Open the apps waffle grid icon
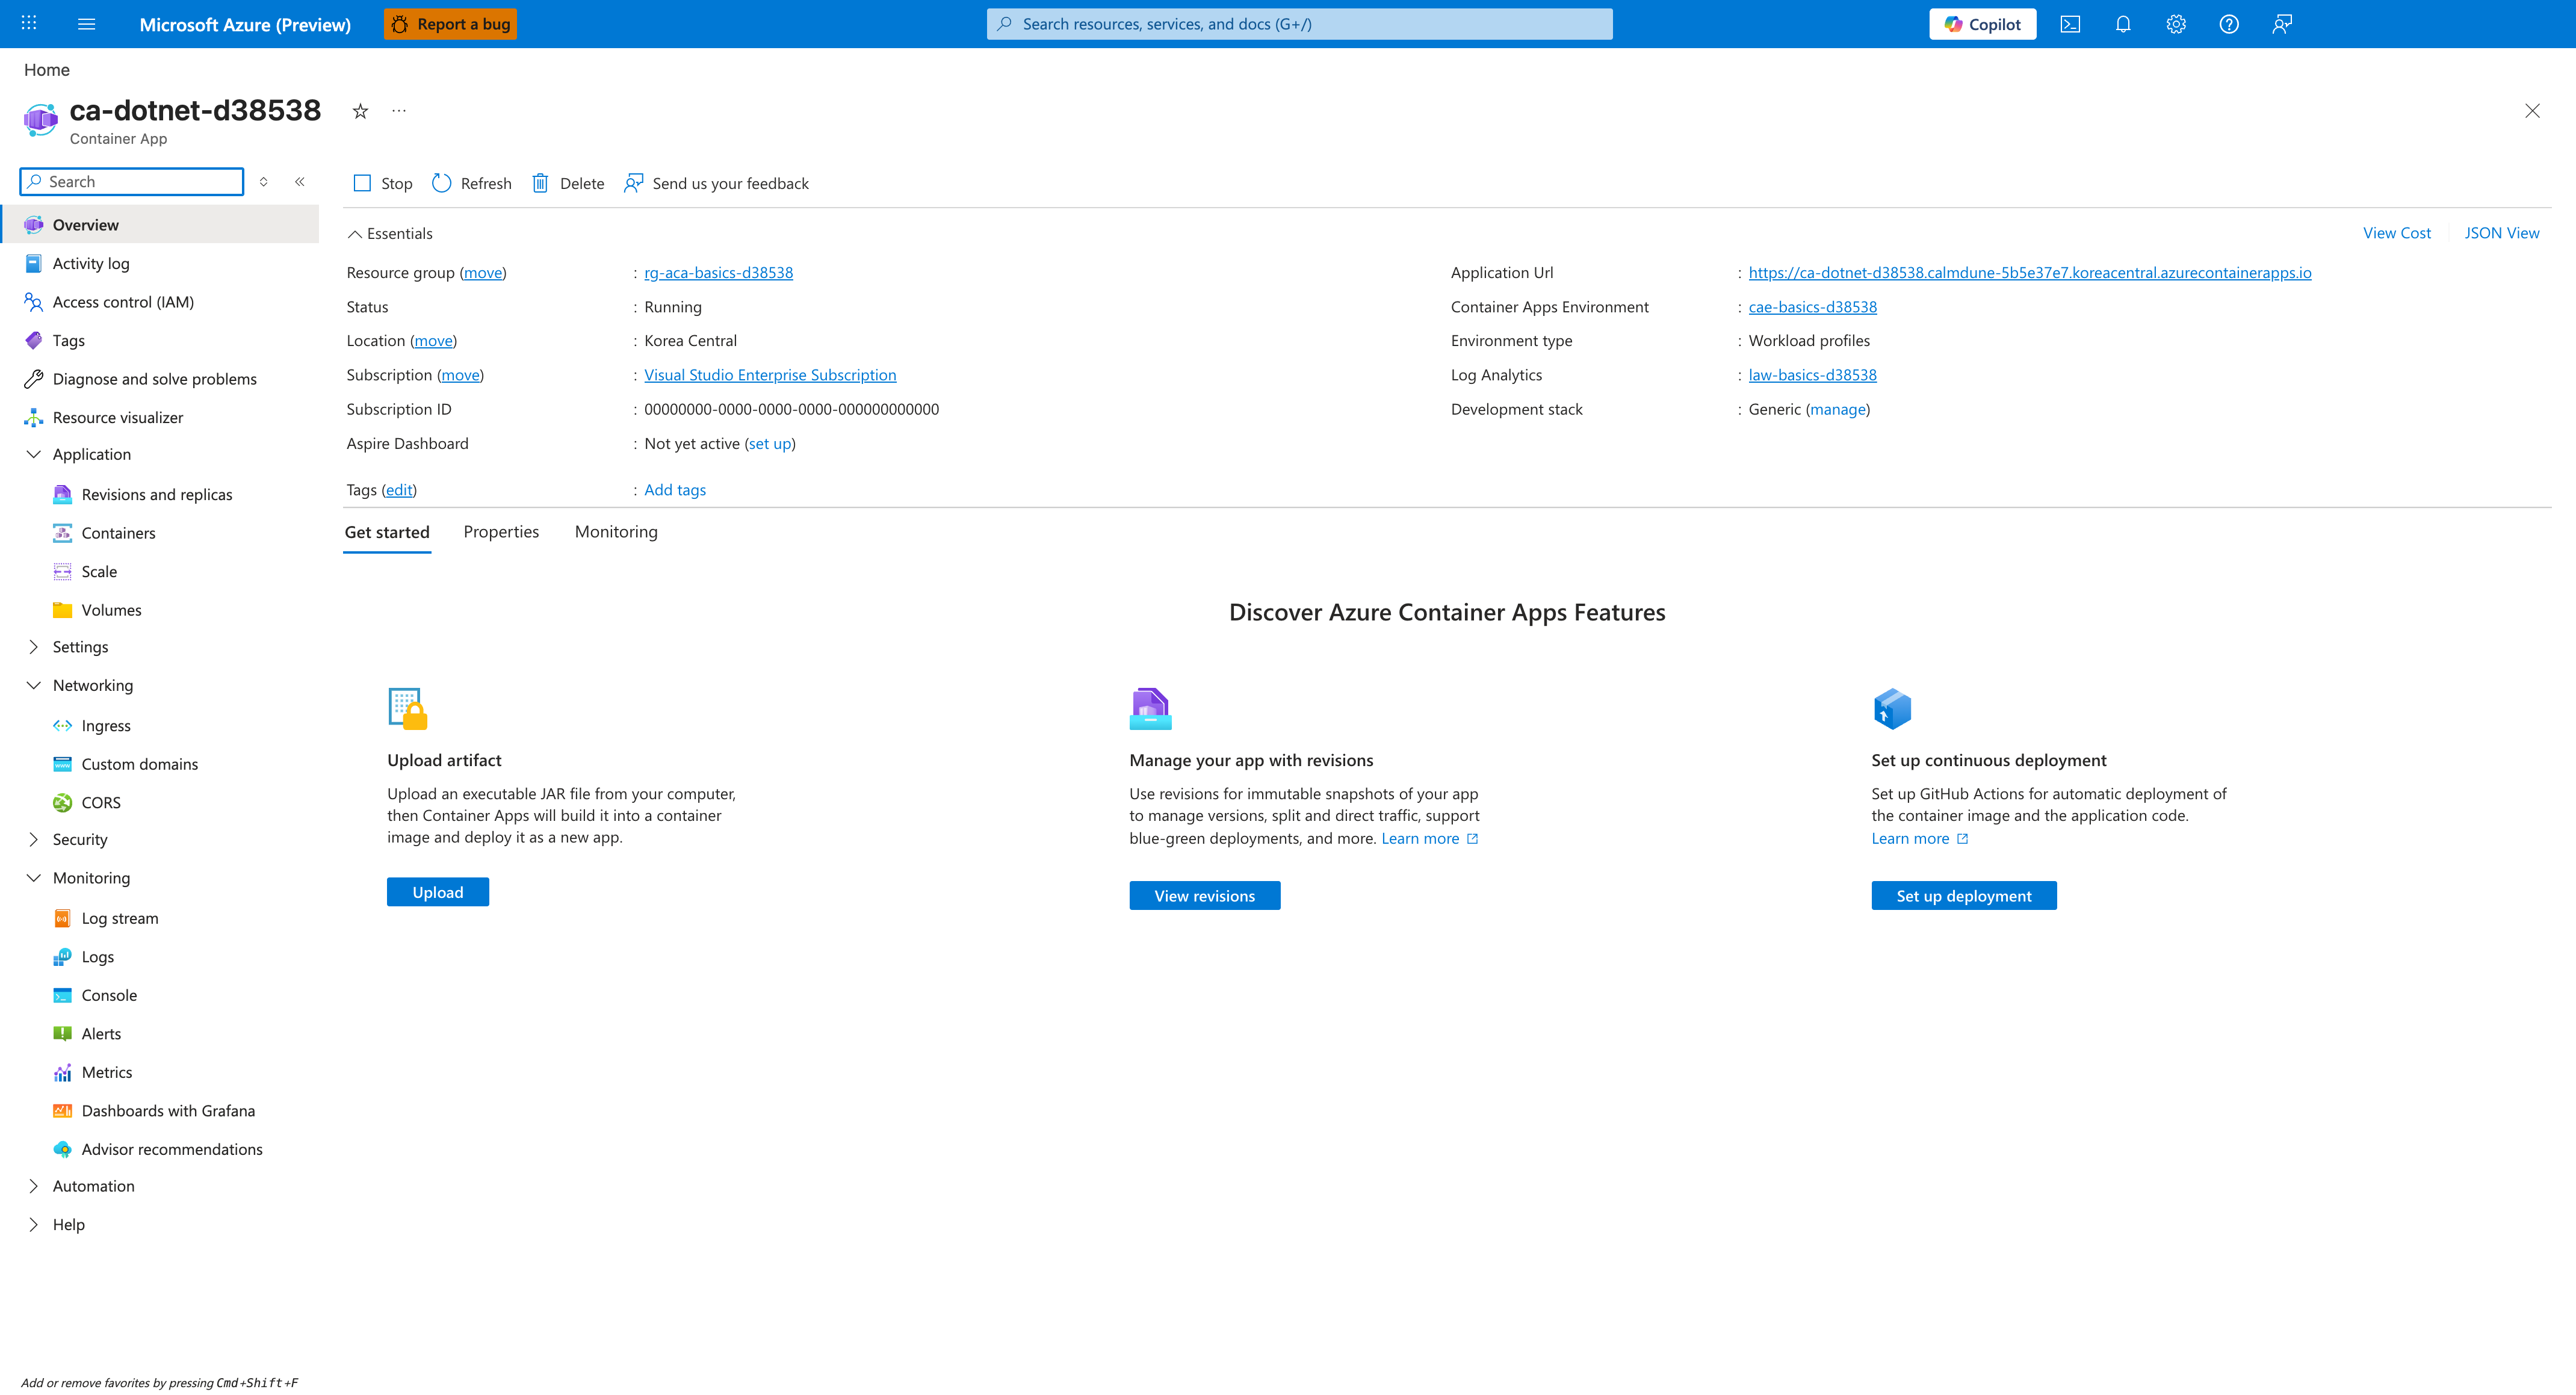This screenshot has height=1395, width=2576. (29, 22)
